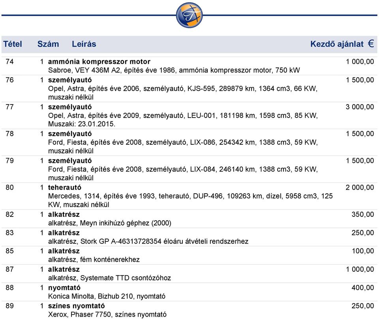Select item number 83
379x319 pixels.
[9, 233]
